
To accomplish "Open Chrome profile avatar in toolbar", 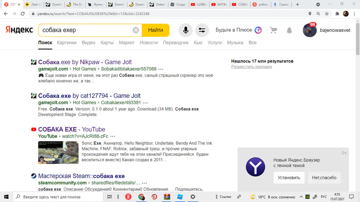I will (x=346, y=14).
